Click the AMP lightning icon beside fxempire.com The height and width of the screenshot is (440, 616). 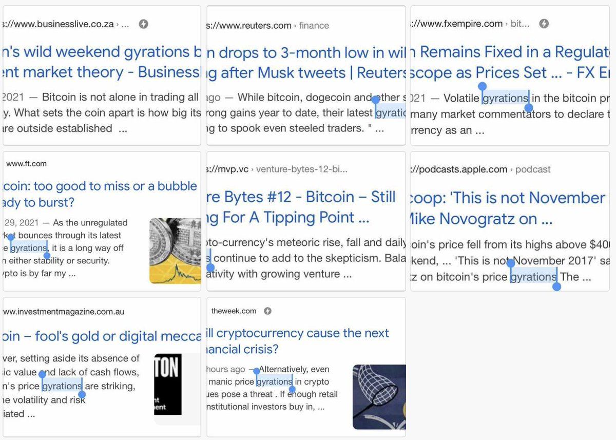tap(545, 24)
